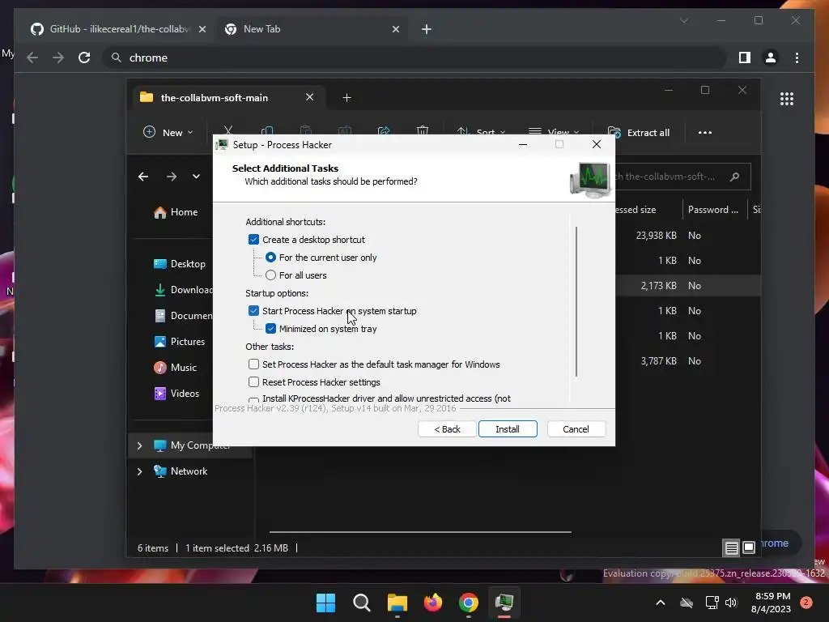829x622 pixels.
Task: Open the volume tray icon
Action: (x=731, y=603)
